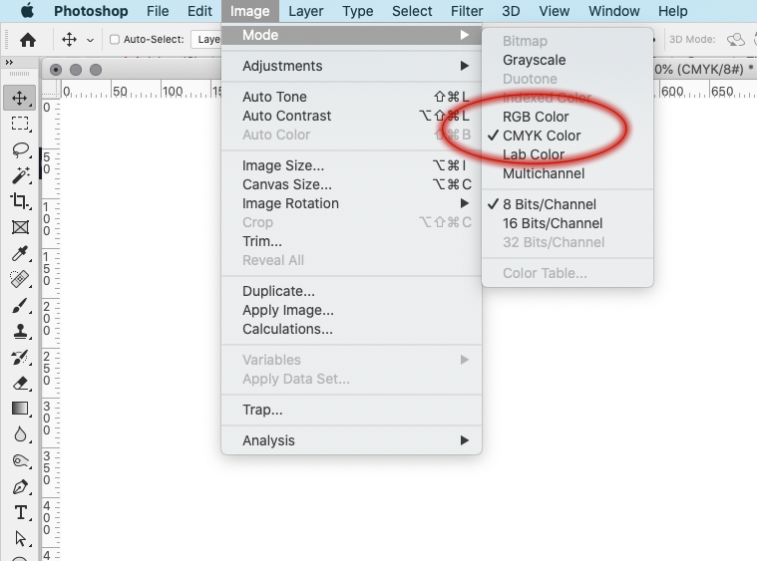Click the document tab showing CMYK/8#
Screen dimensions: 757x561
[704, 69]
